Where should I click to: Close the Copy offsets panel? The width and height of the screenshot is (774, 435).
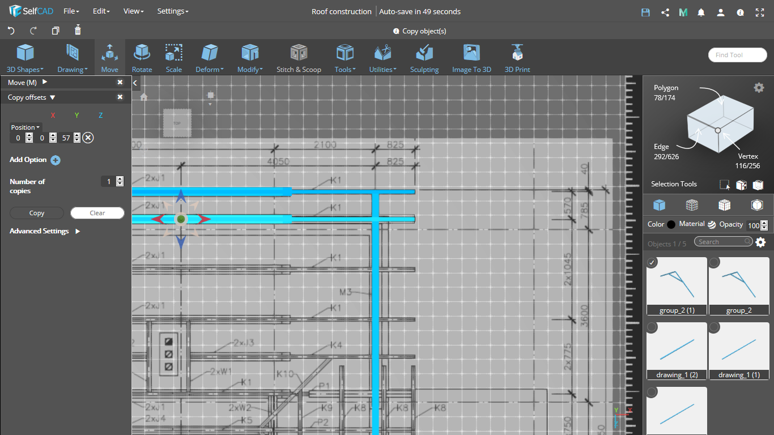(x=120, y=97)
